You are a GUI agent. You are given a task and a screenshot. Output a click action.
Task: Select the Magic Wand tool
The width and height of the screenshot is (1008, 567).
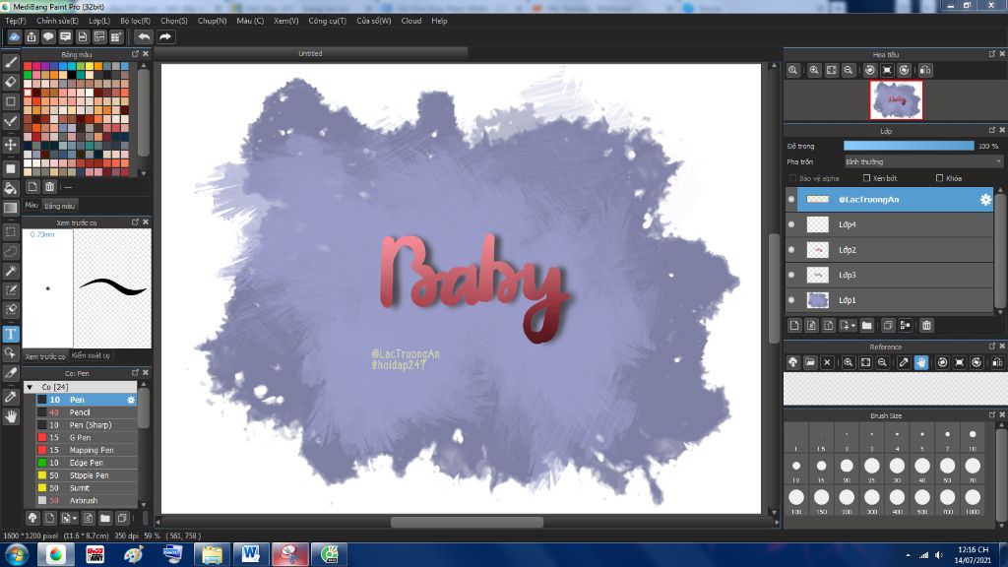pyautogui.click(x=11, y=271)
